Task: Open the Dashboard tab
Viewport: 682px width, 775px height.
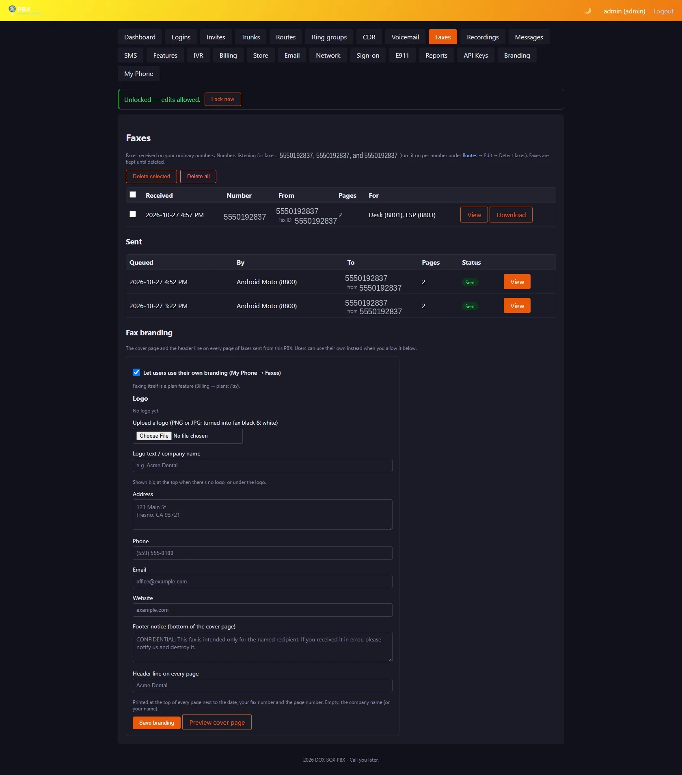Action: click(140, 37)
